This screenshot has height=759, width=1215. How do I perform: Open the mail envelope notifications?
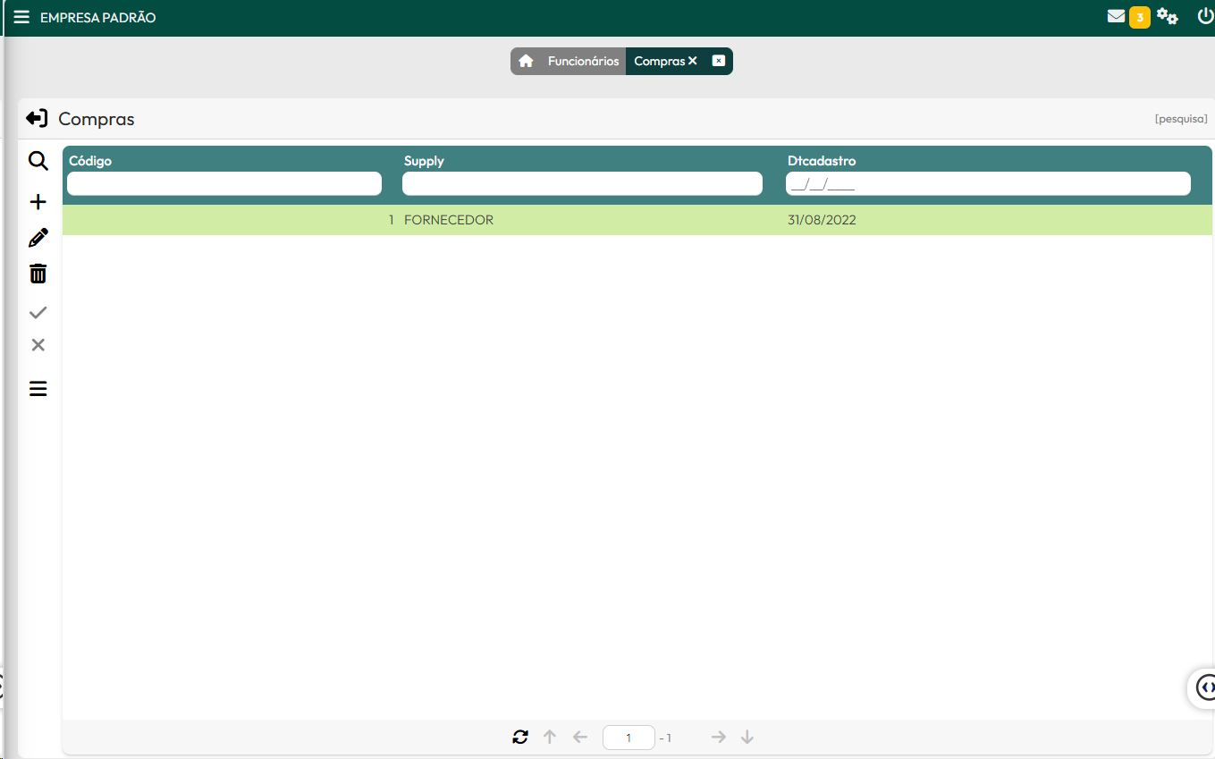[1116, 16]
